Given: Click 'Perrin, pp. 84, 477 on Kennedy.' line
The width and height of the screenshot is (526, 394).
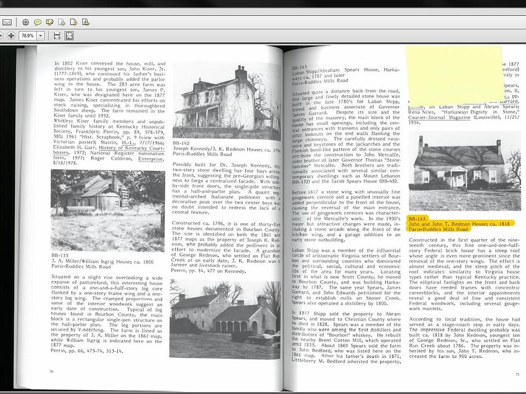Looking at the screenshot, I should pyautogui.click(x=208, y=271).
